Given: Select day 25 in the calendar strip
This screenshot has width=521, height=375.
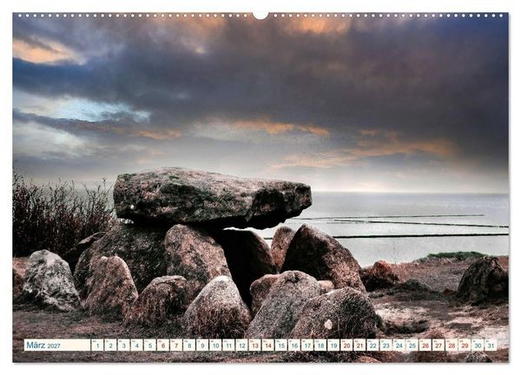Looking at the screenshot, I should (412, 345).
